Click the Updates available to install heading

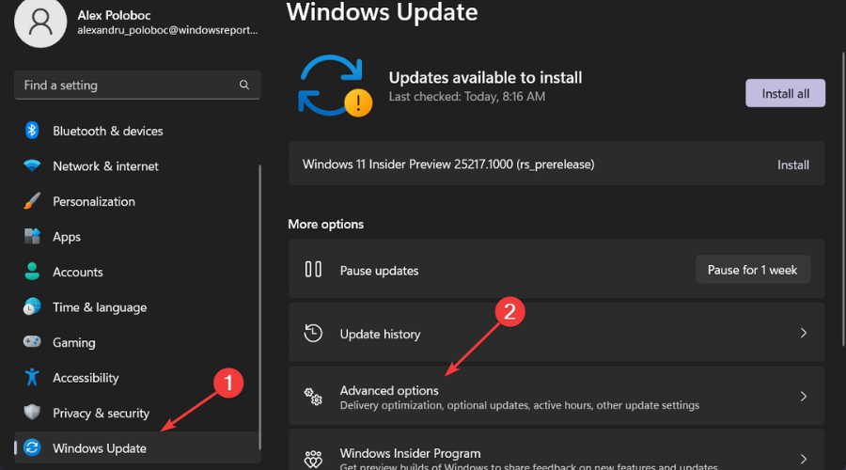[486, 78]
